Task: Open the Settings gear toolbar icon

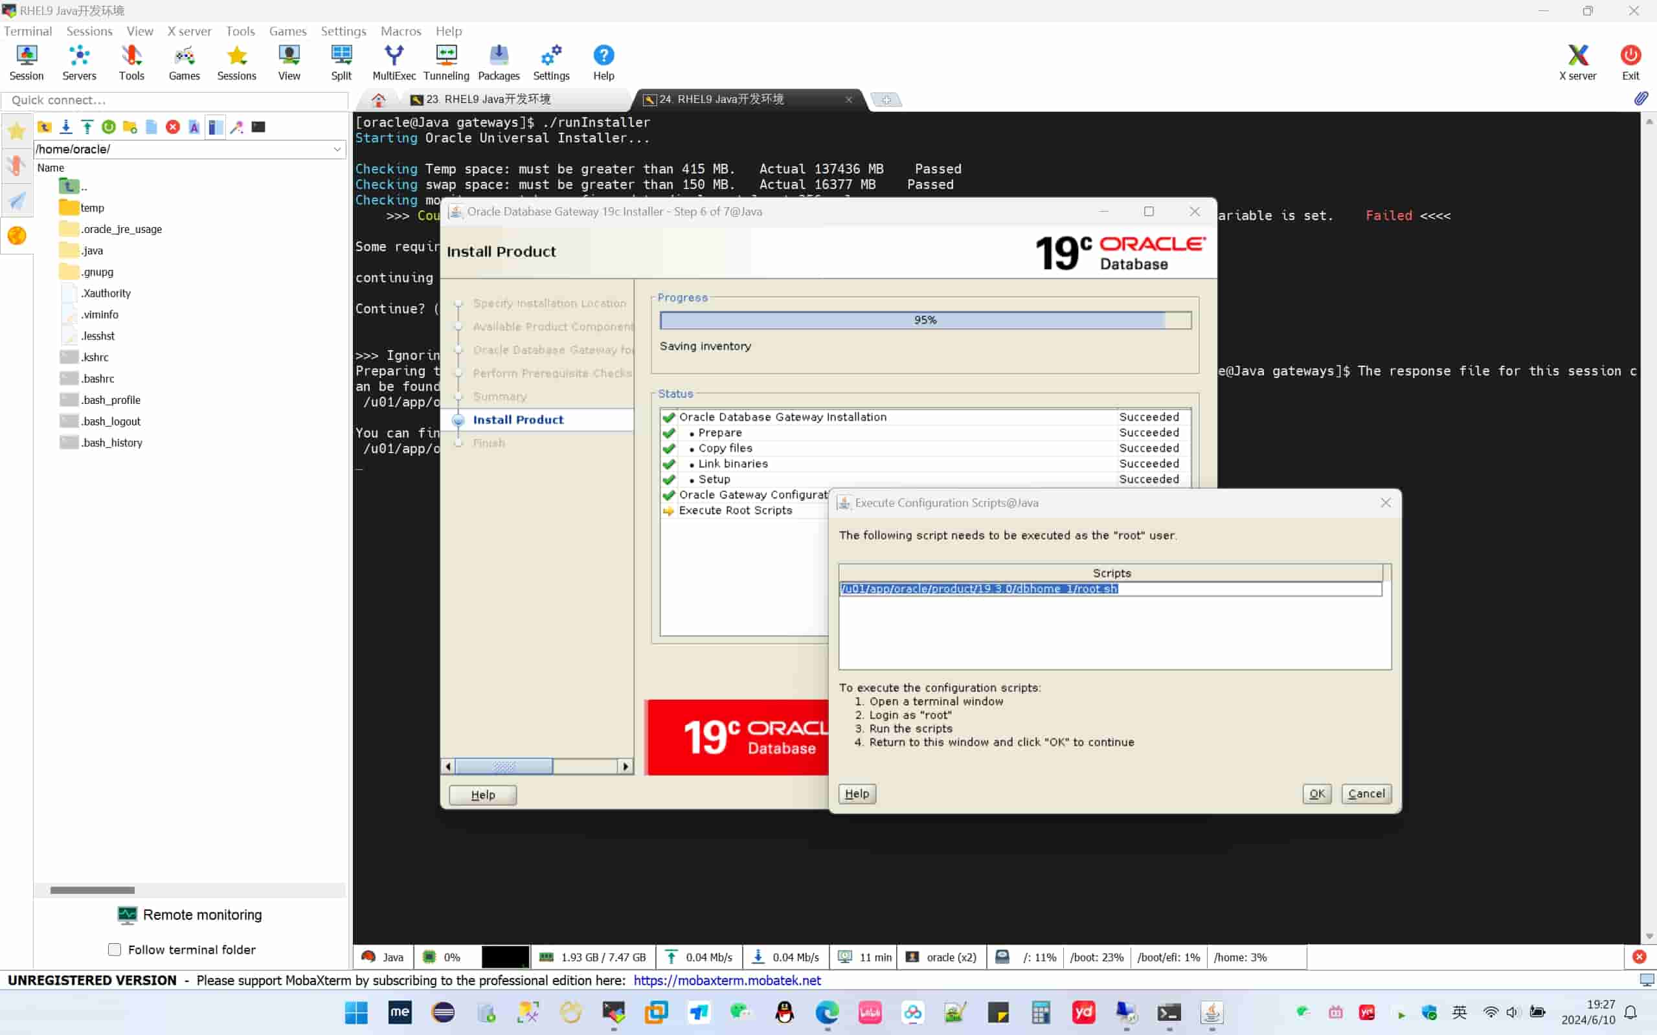Action: click(x=551, y=62)
